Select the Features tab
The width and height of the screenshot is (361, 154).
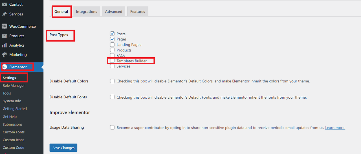click(138, 12)
